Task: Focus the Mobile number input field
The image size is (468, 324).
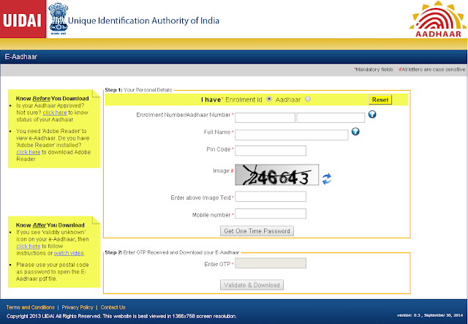Action: (271, 214)
